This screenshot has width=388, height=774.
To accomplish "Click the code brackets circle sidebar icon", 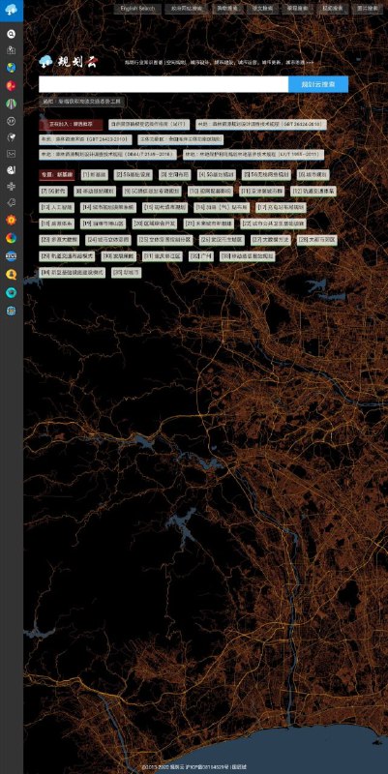I will pyautogui.click(x=11, y=120).
